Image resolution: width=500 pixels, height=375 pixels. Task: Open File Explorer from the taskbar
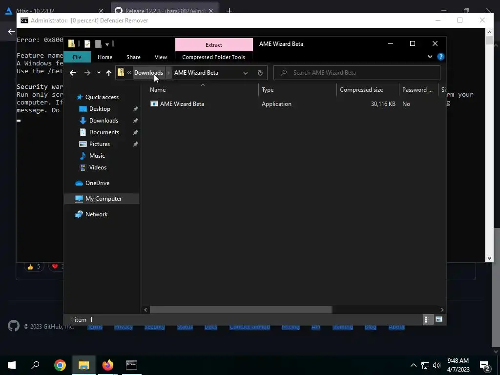[83, 365]
